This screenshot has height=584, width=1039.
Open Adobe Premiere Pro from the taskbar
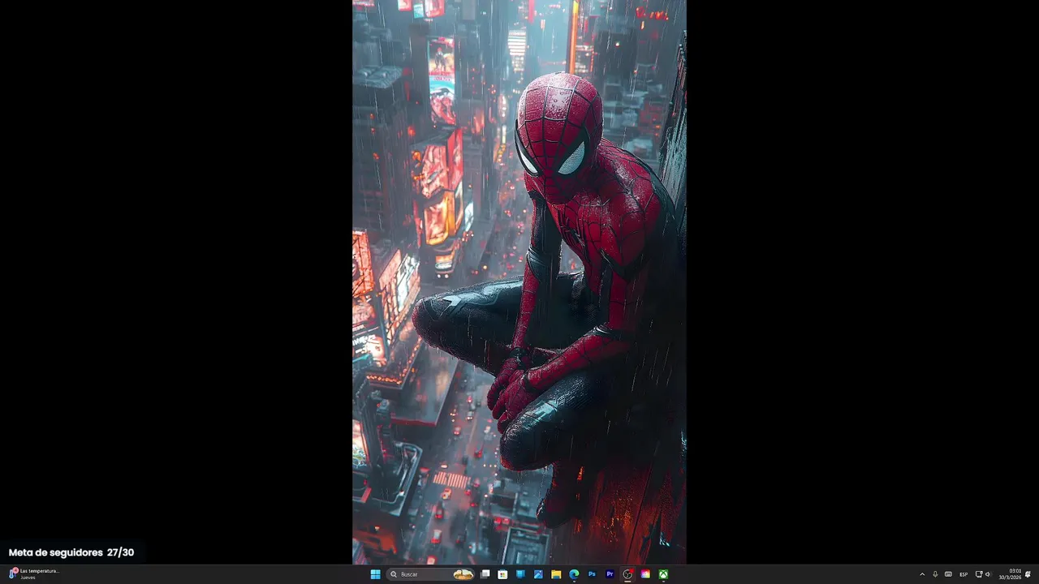(x=610, y=574)
